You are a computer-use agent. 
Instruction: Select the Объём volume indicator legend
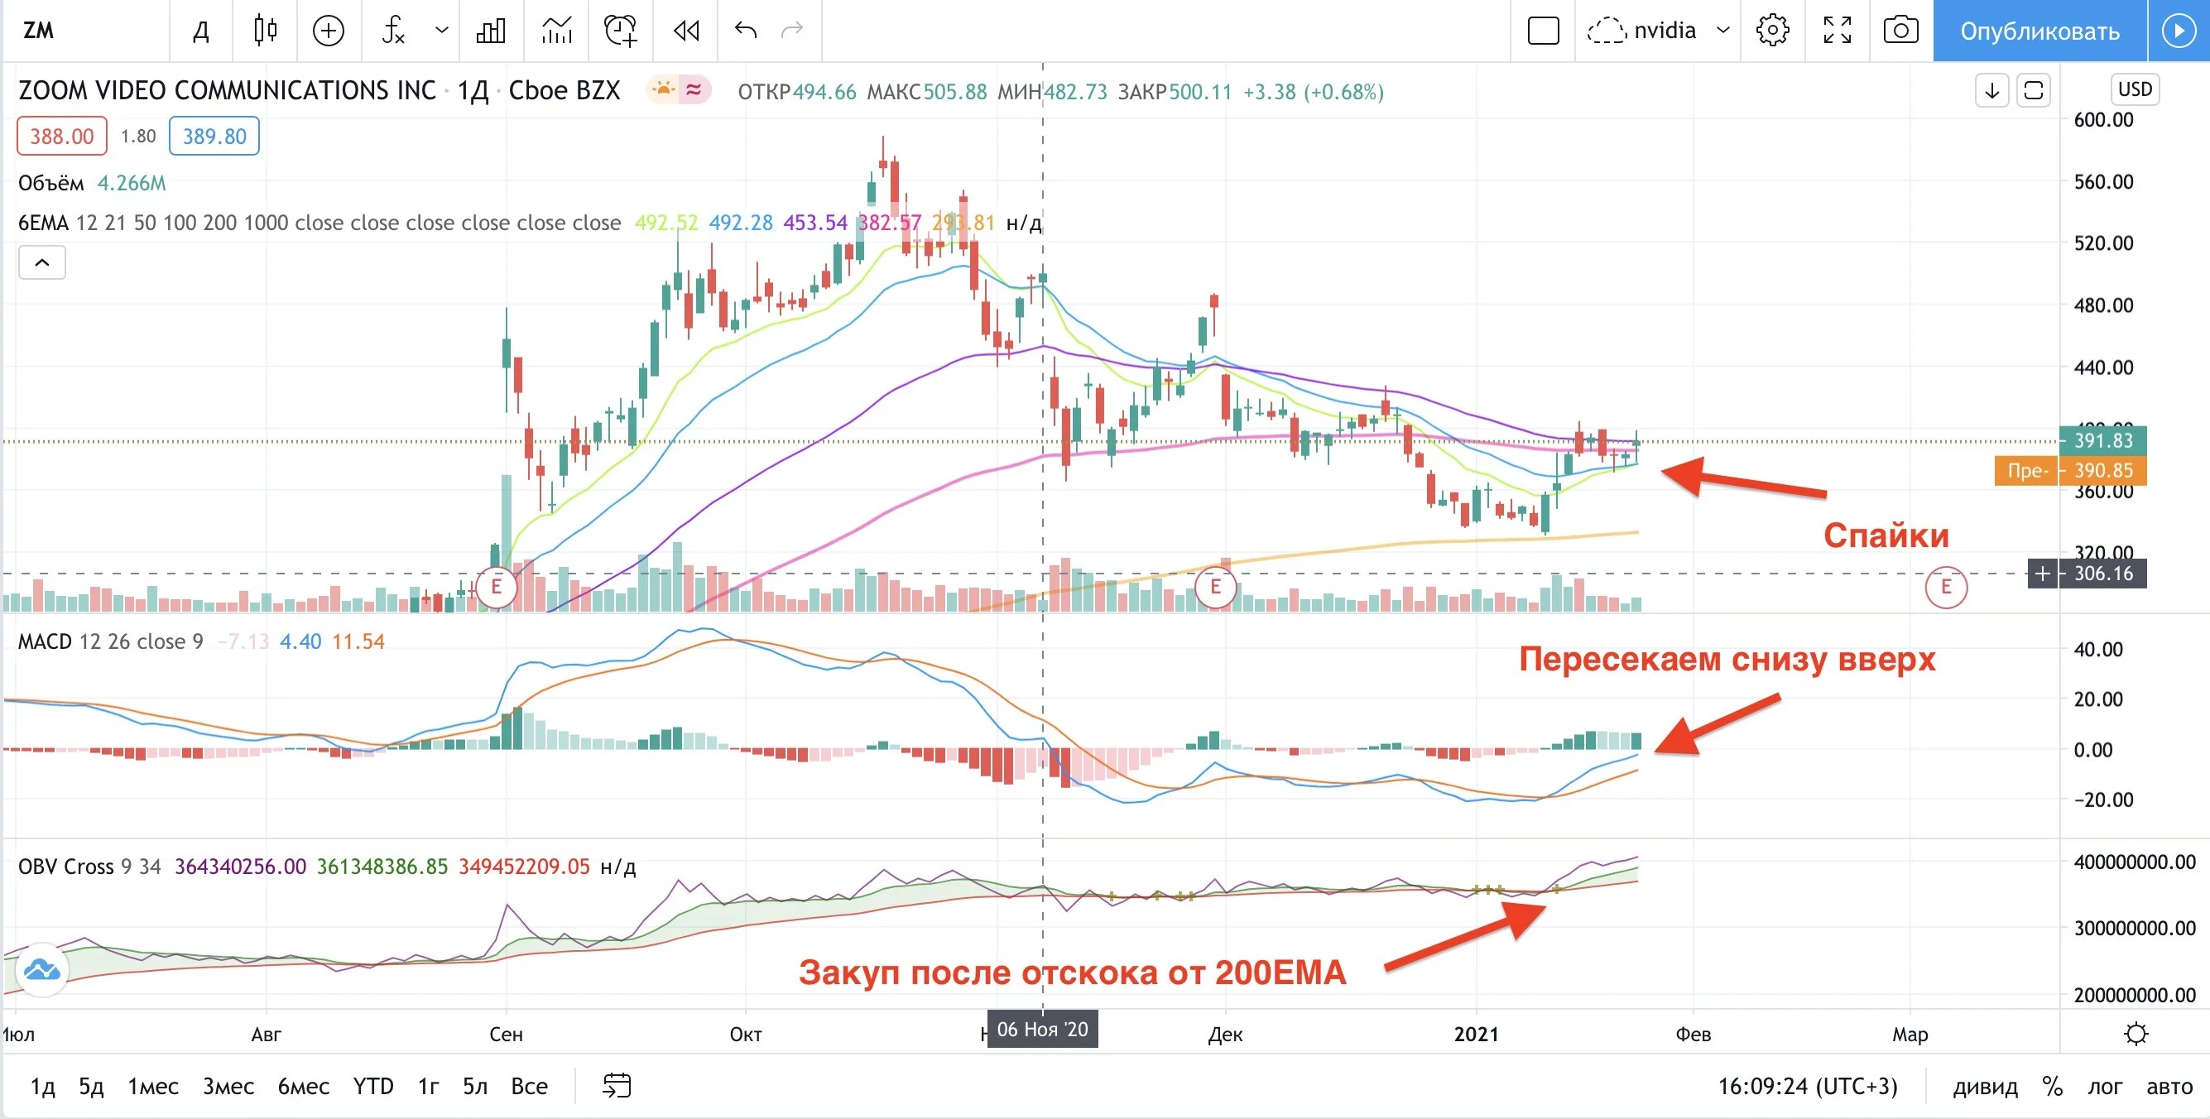[x=51, y=183]
